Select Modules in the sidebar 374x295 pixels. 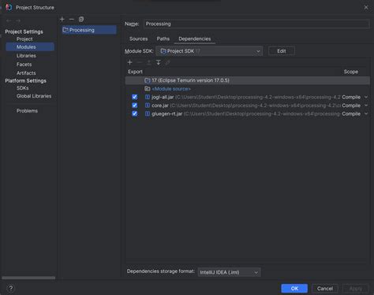tap(30, 46)
